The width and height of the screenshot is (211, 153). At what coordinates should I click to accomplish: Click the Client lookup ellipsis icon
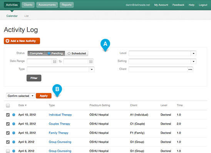pos(190,70)
